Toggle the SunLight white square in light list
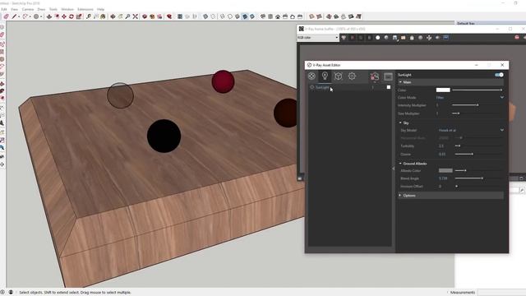The width and height of the screenshot is (526, 296). [x=389, y=87]
